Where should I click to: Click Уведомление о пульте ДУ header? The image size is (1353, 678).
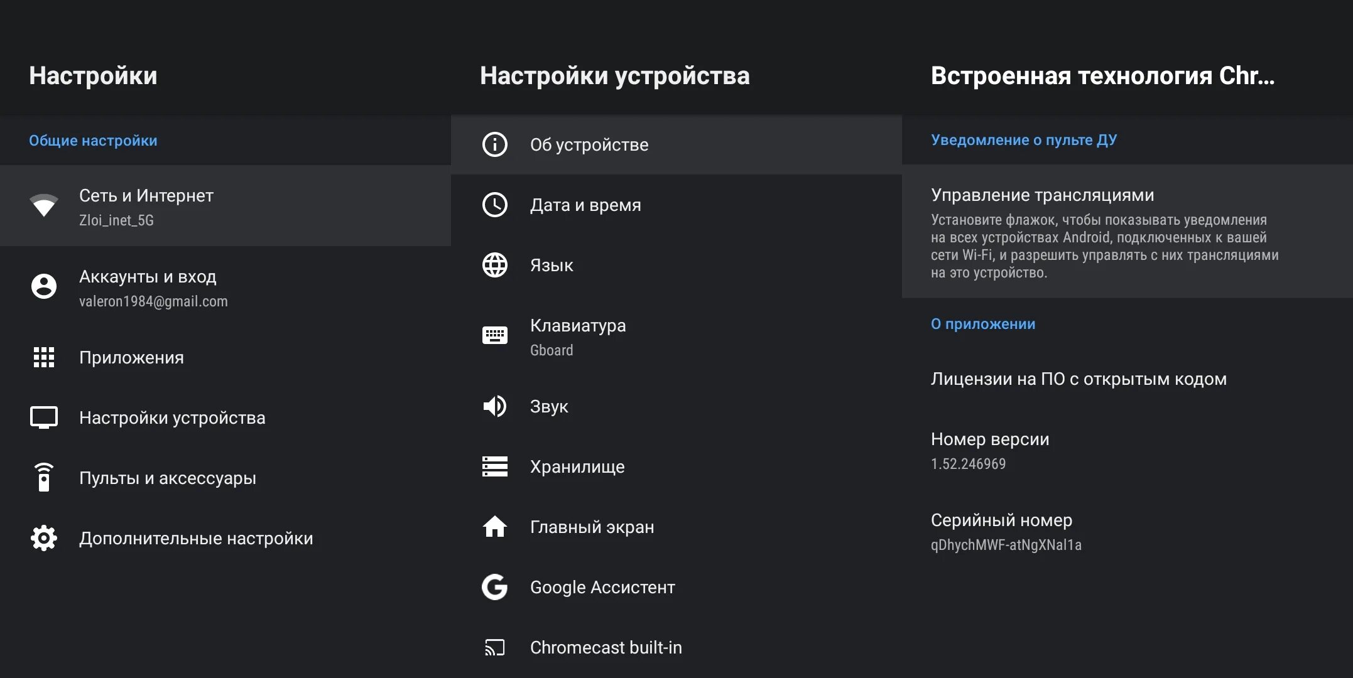pyautogui.click(x=1024, y=140)
